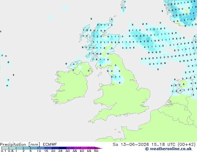Image resolution: width=197 pixels, height=152 pixels.
Task: Click the 'Precipitation [mm]' title text
Action: 20,145
